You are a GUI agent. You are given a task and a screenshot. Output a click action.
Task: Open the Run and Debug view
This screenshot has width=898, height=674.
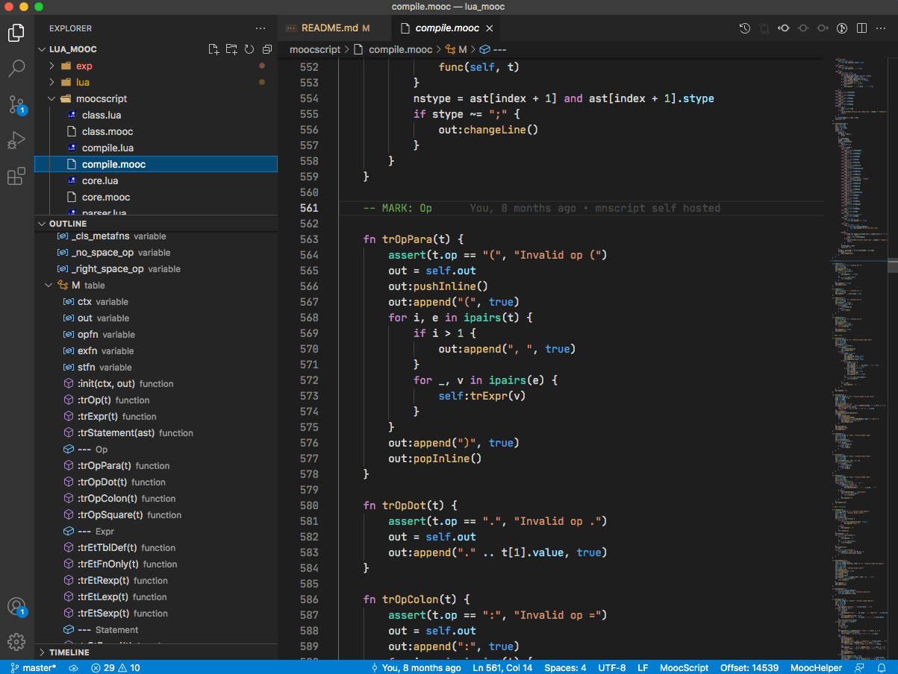(x=16, y=140)
